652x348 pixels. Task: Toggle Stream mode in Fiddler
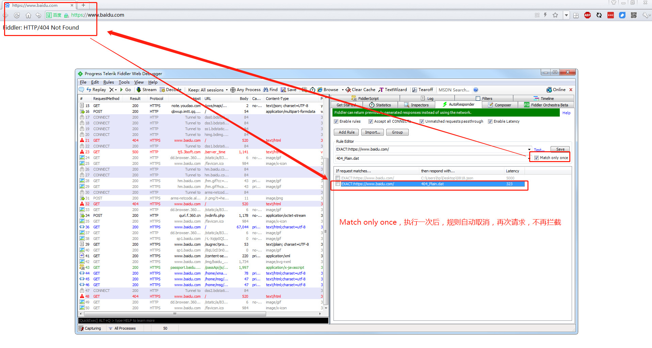(146, 90)
